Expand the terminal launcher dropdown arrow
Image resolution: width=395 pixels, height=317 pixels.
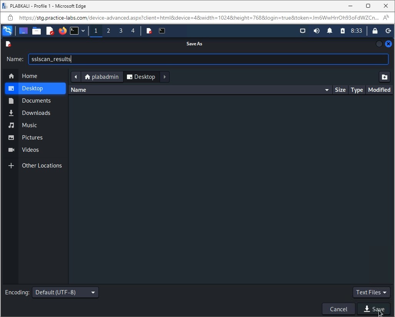83,31
